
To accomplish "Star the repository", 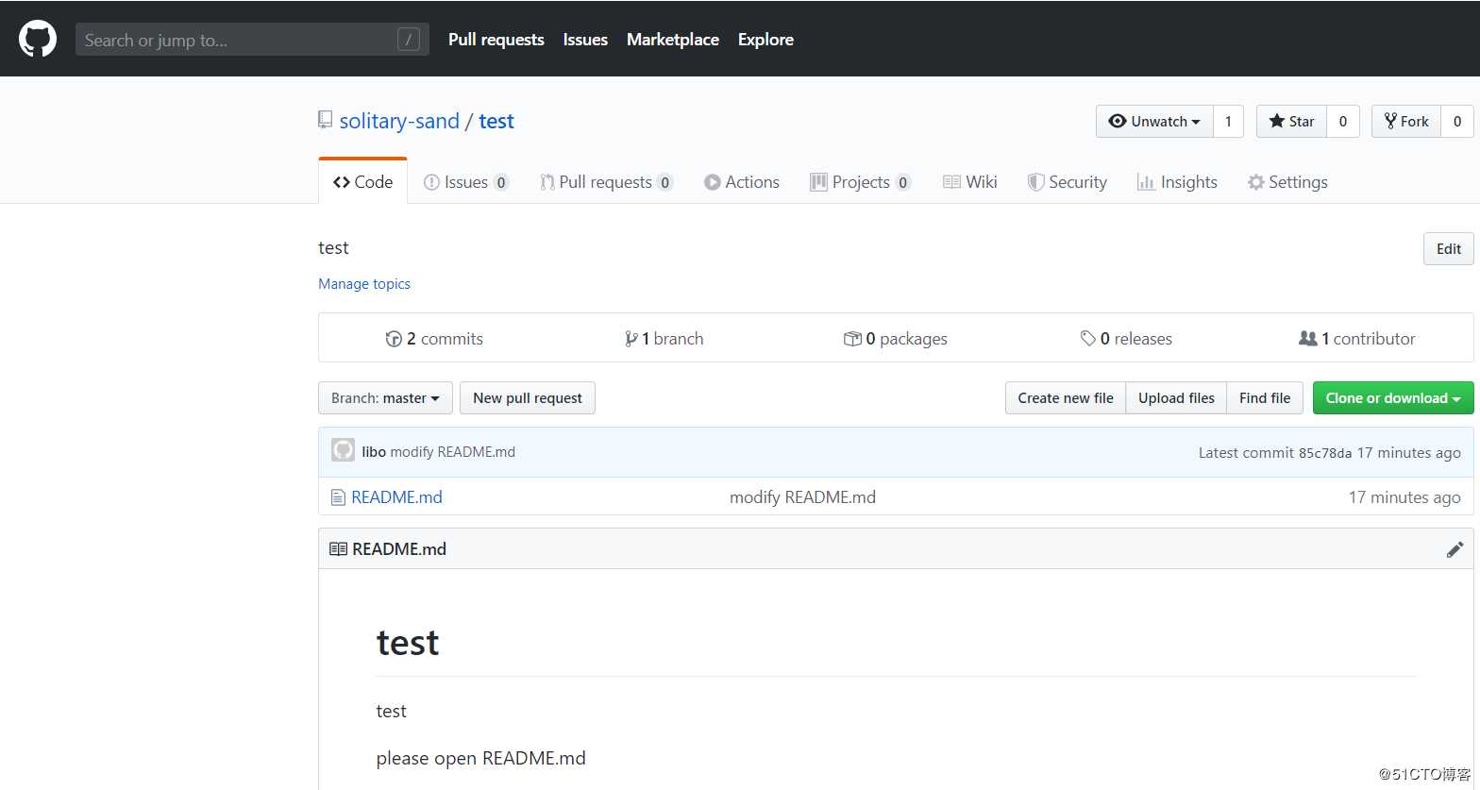I will pyautogui.click(x=1291, y=121).
